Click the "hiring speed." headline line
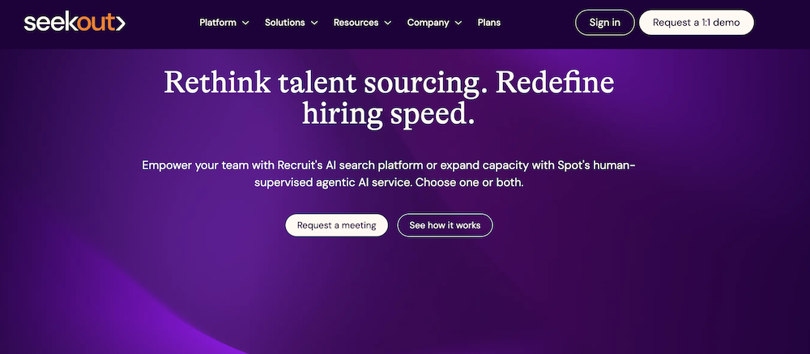The height and width of the screenshot is (354, 810). coord(388,113)
